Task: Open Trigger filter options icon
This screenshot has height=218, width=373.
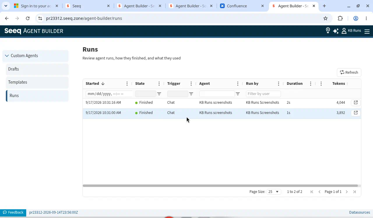Action: (x=191, y=94)
